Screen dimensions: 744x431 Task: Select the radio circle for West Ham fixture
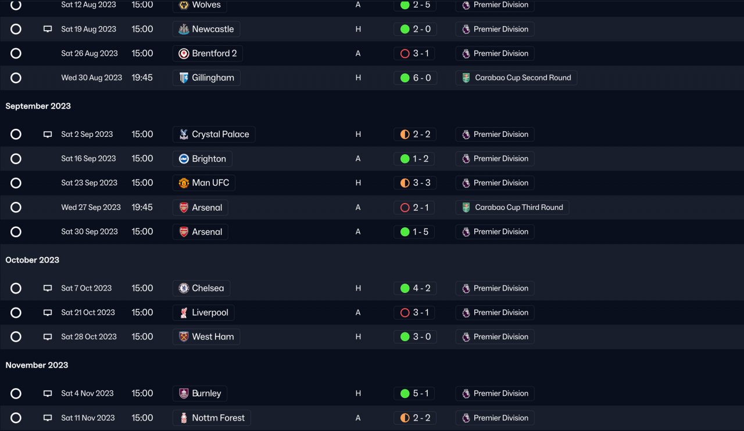(x=16, y=336)
